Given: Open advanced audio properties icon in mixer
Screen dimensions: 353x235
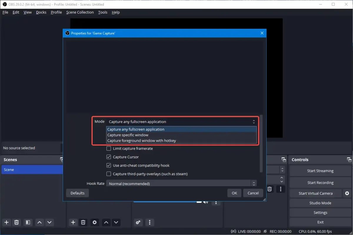Looking at the screenshot, I should [138, 222].
